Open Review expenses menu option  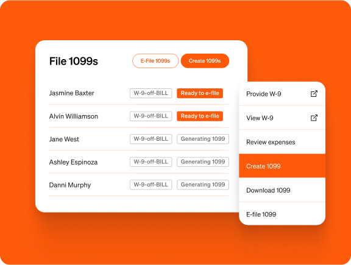[282, 142]
